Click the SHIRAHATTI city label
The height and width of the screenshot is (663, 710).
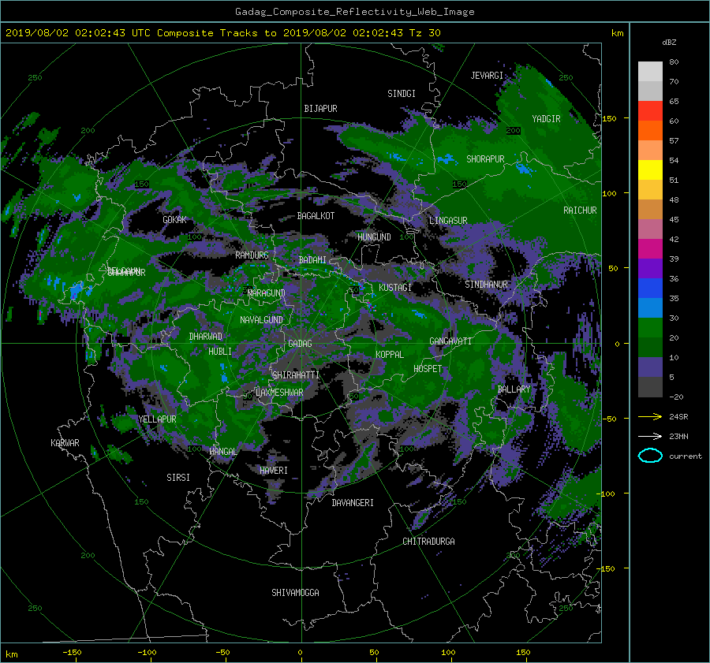(x=296, y=375)
